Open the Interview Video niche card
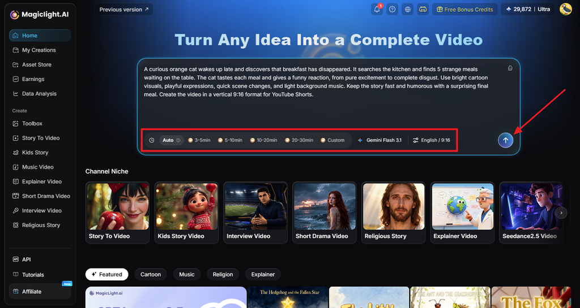This screenshot has width=580, height=308. pos(255,213)
